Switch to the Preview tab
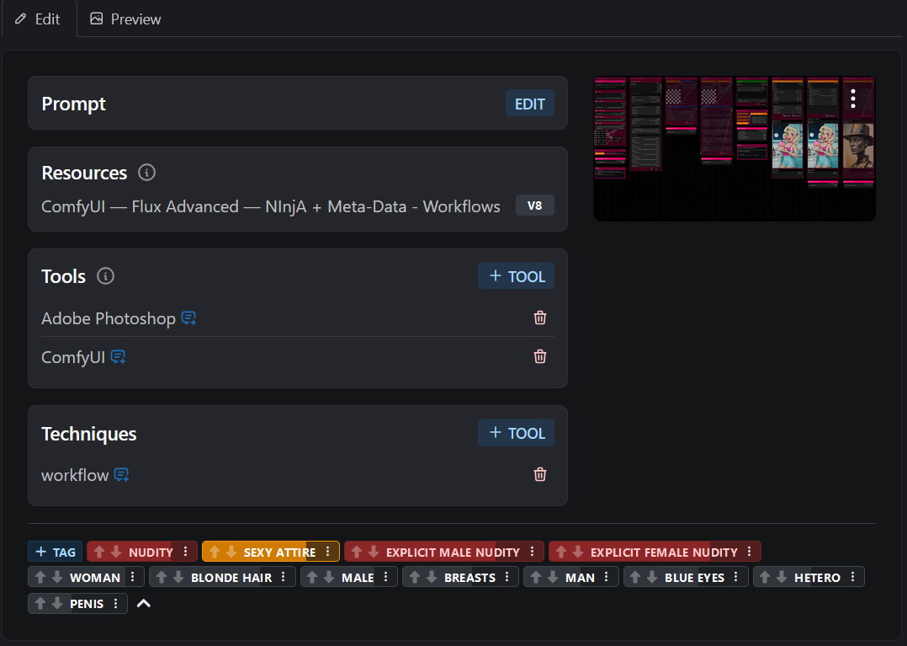 (x=125, y=19)
